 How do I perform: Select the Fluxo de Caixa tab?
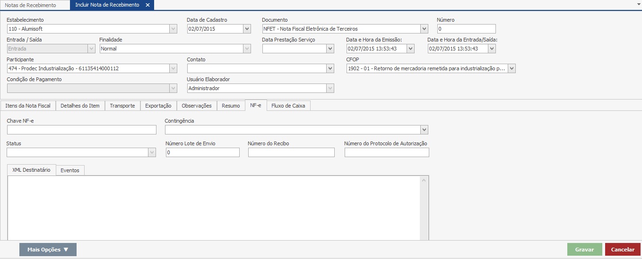click(x=288, y=106)
